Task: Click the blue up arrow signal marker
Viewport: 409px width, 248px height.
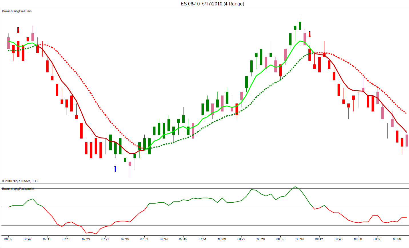Action: click(115, 168)
